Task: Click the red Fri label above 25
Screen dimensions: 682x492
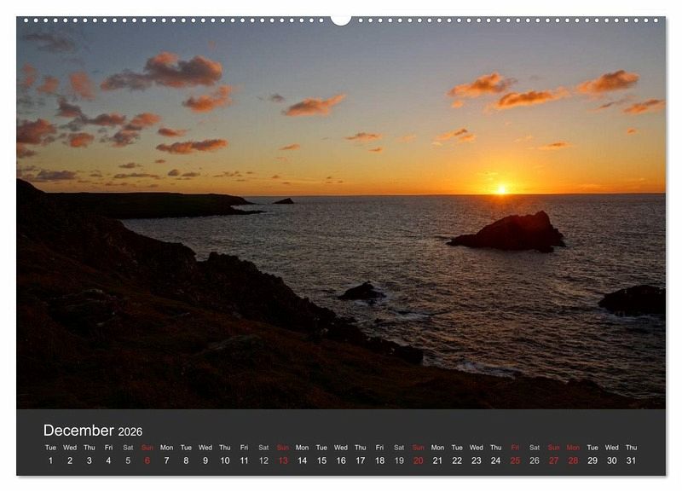Action: (515, 447)
